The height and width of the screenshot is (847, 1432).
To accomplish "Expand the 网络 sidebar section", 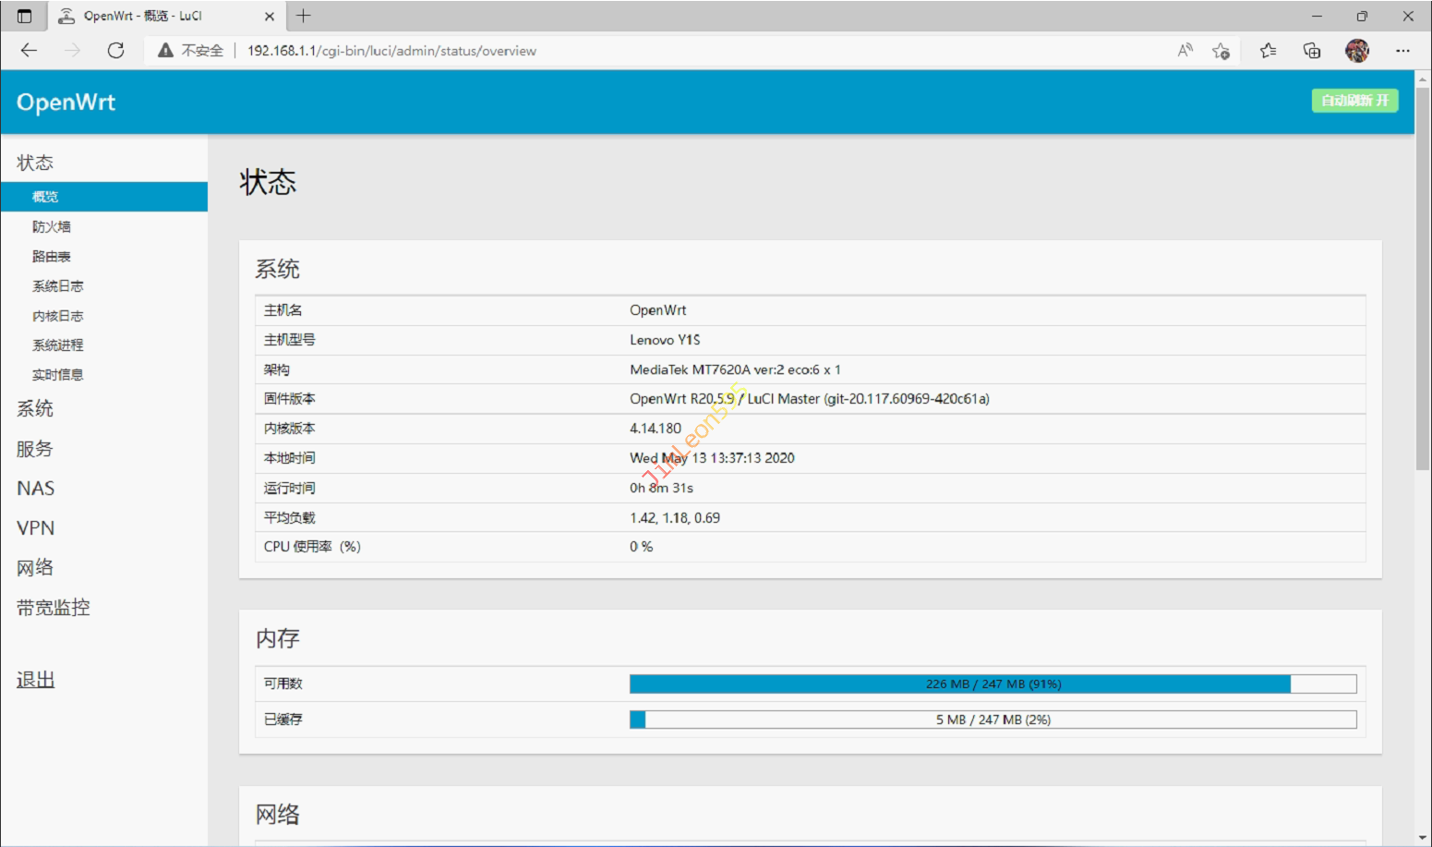I will pyautogui.click(x=35, y=568).
